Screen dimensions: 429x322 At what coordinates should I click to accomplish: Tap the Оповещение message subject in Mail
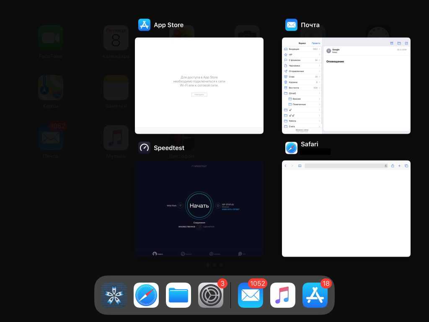pyautogui.click(x=335, y=61)
